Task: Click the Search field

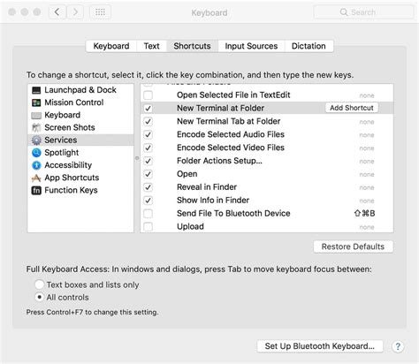Action: click(363, 12)
